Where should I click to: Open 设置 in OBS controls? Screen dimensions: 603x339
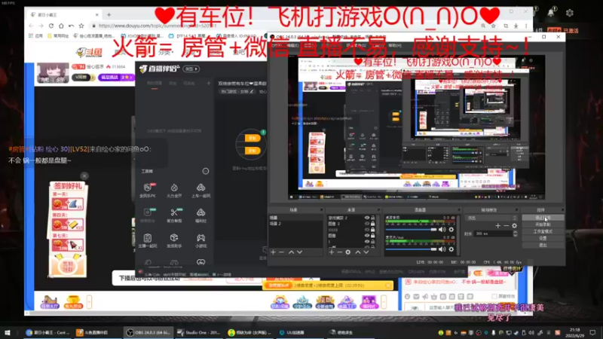coord(543,238)
